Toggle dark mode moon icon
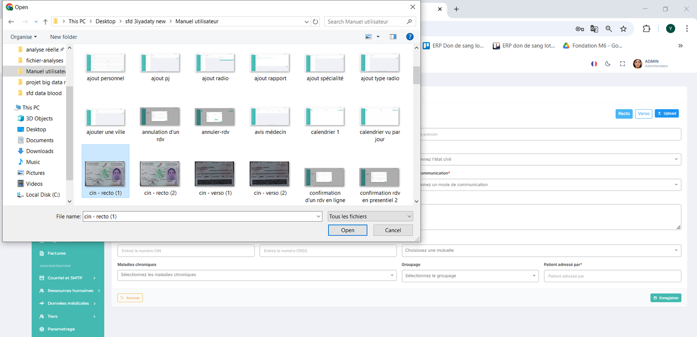 (608, 64)
